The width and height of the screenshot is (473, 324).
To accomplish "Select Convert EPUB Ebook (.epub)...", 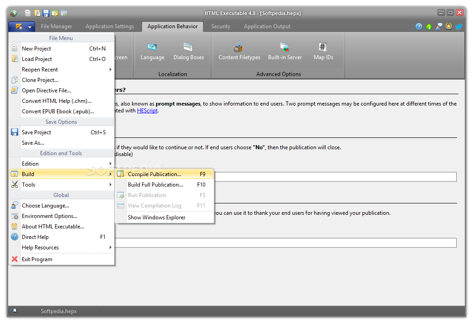I will click(x=61, y=111).
